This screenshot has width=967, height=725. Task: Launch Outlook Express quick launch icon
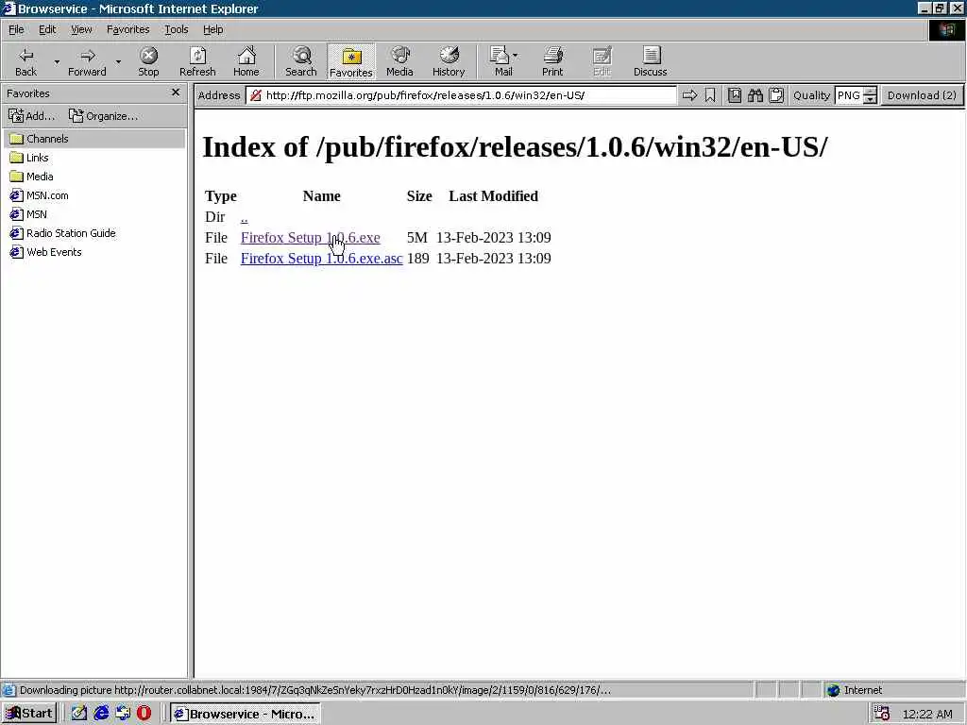pyautogui.click(x=123, y=714)
